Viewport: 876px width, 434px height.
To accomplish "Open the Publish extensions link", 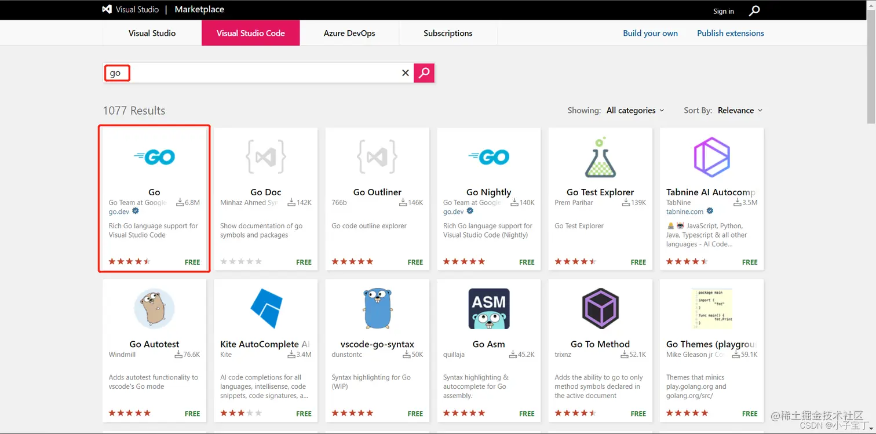I will coord(731,33).
